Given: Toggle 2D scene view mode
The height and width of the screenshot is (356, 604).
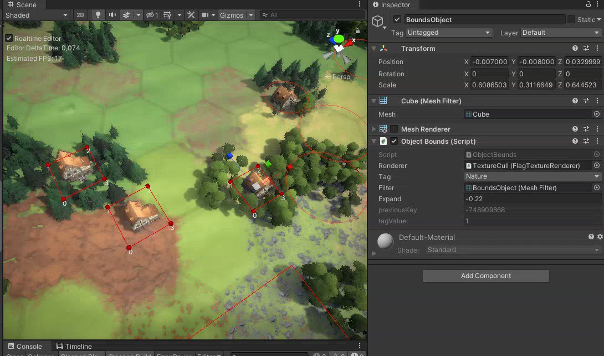Looking at the screenshot, I should [x=80, y=15].
